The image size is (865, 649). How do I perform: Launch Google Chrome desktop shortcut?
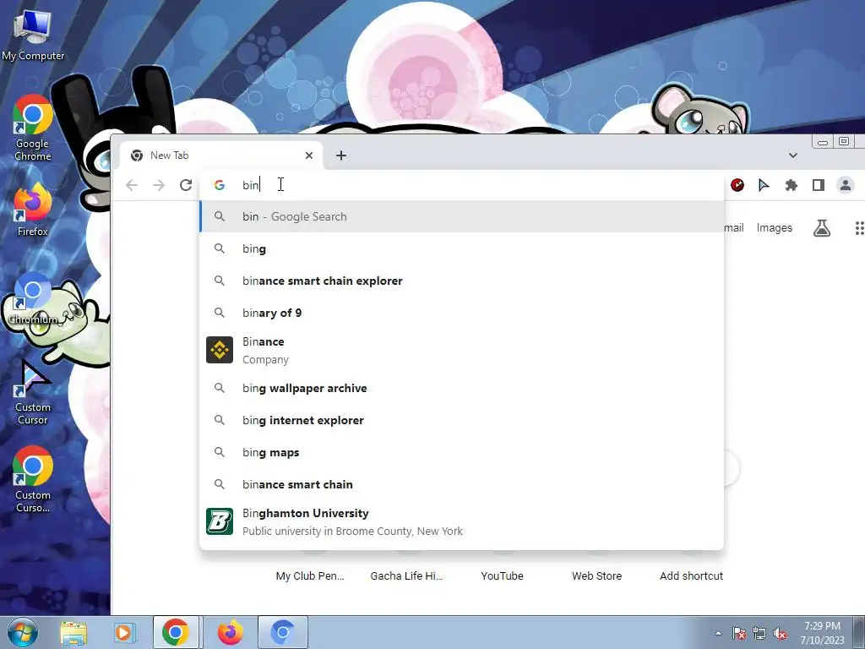[33, 128]
